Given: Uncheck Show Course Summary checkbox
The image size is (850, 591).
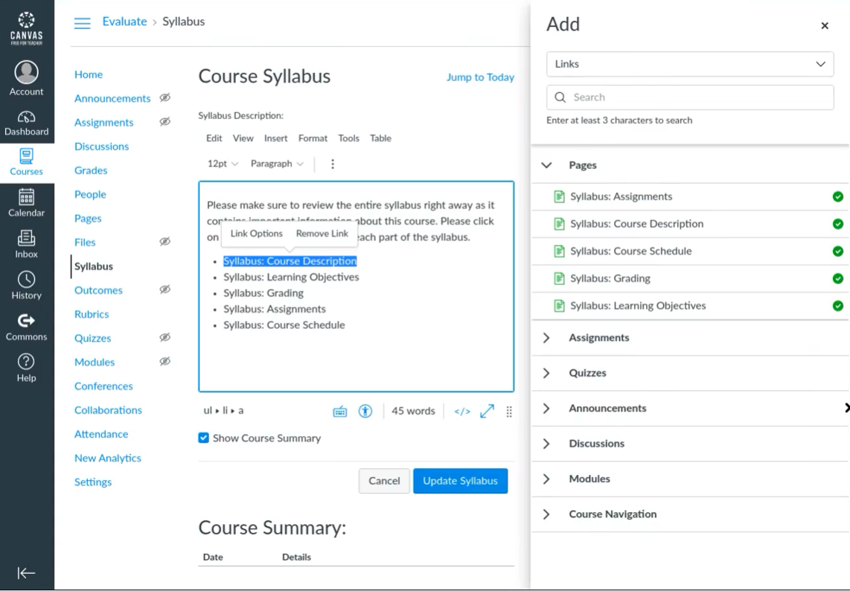Looking at the screenshot, I should pyautogui.click(x=204, y=438).
